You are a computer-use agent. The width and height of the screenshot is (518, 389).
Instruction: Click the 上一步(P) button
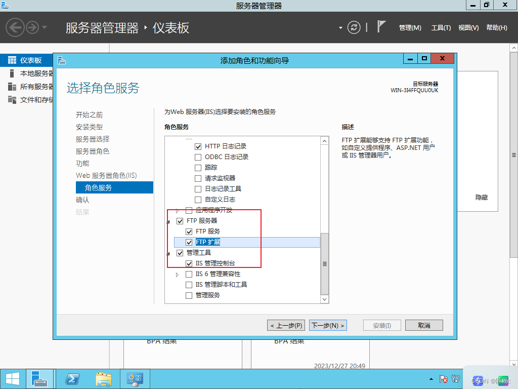tap(286, 326)
